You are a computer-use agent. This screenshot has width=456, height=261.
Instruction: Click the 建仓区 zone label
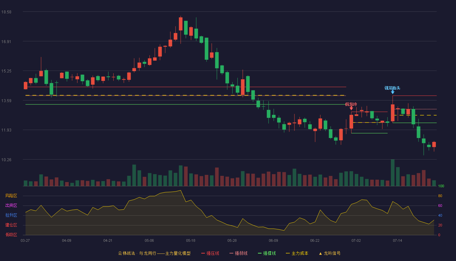pos(11,225)
